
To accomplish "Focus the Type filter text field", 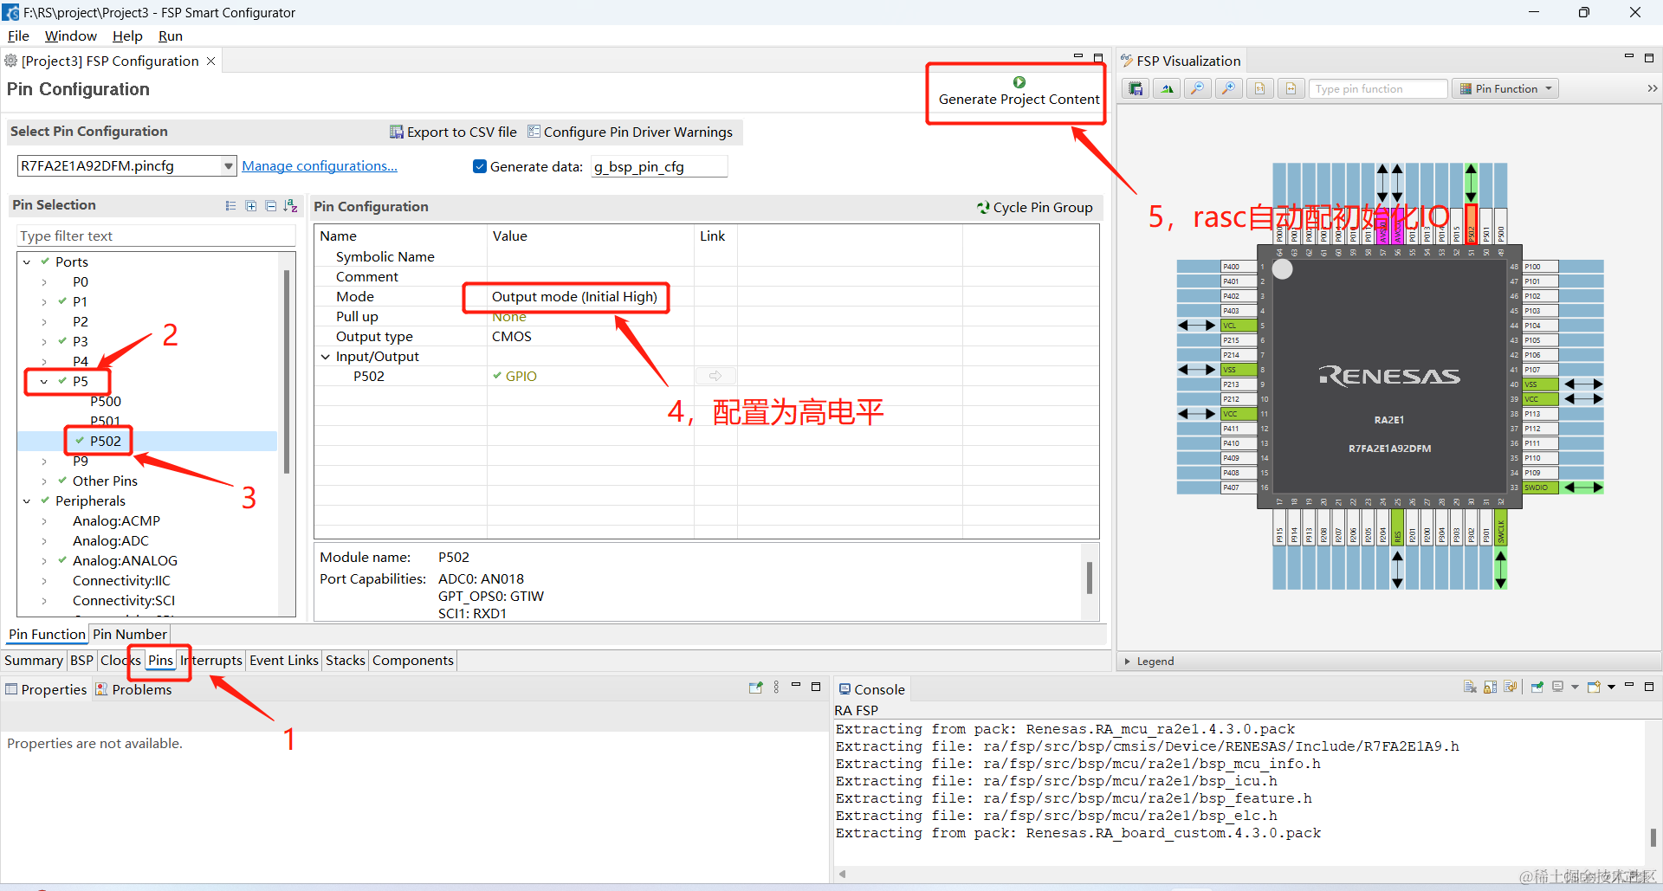I will [x=156, y=236].
